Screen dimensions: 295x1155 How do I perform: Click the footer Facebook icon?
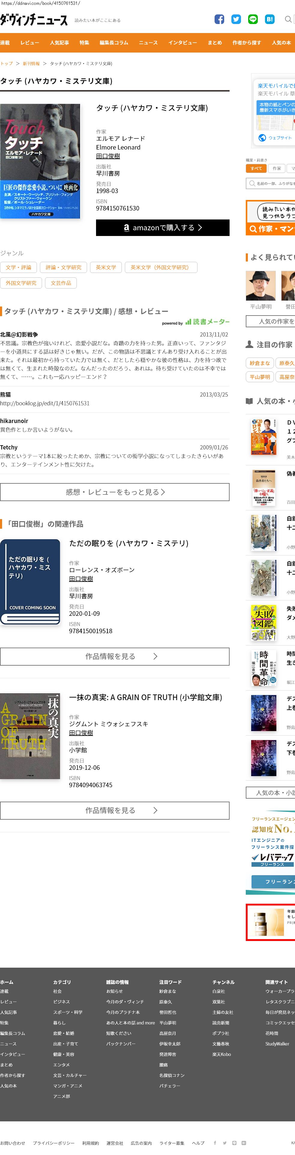pyautogui.click(x=215, y=1142)
